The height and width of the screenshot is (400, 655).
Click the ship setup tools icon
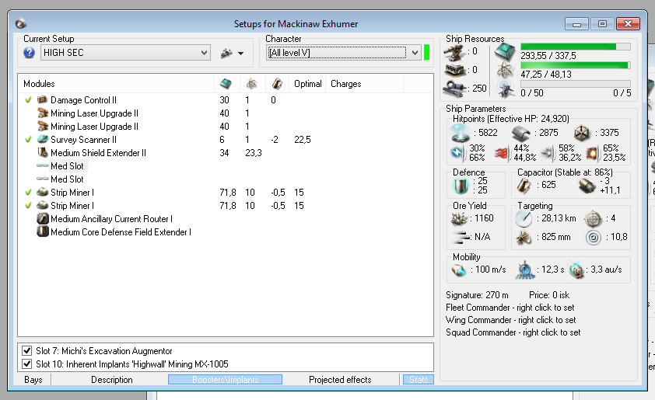[x=226, y=53]
